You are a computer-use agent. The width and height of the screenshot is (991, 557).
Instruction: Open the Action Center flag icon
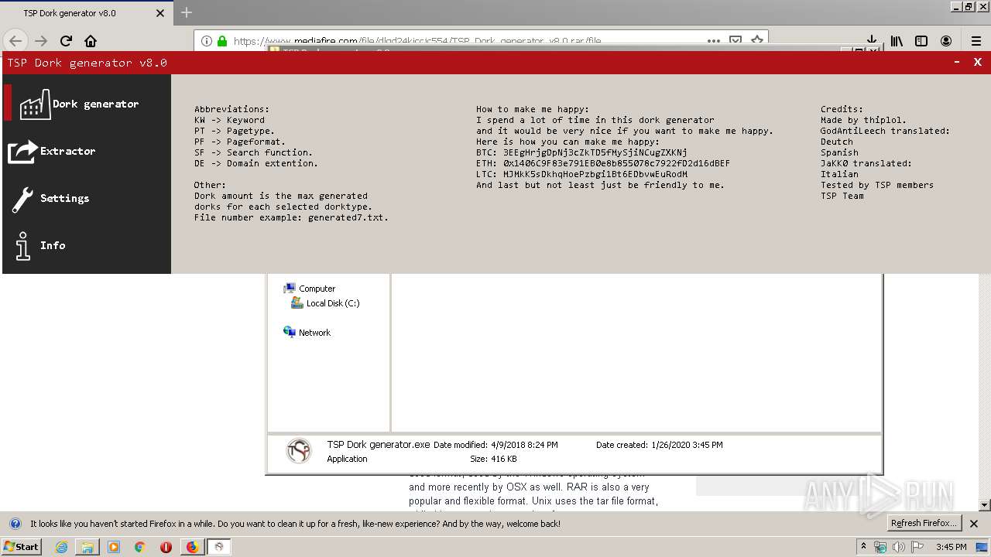point(917,547)
